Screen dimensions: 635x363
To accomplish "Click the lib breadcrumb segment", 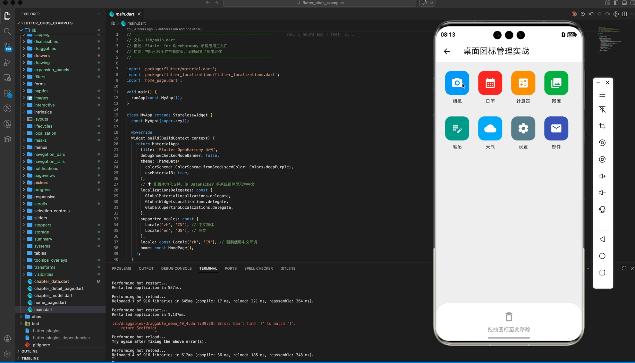I will (x=113, y=23).
